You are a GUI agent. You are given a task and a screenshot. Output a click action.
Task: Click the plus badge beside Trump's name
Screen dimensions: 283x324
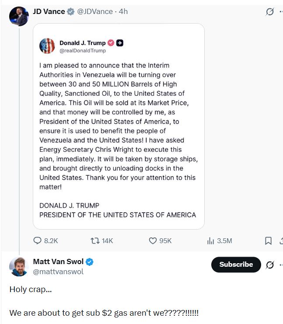(120, 43)
